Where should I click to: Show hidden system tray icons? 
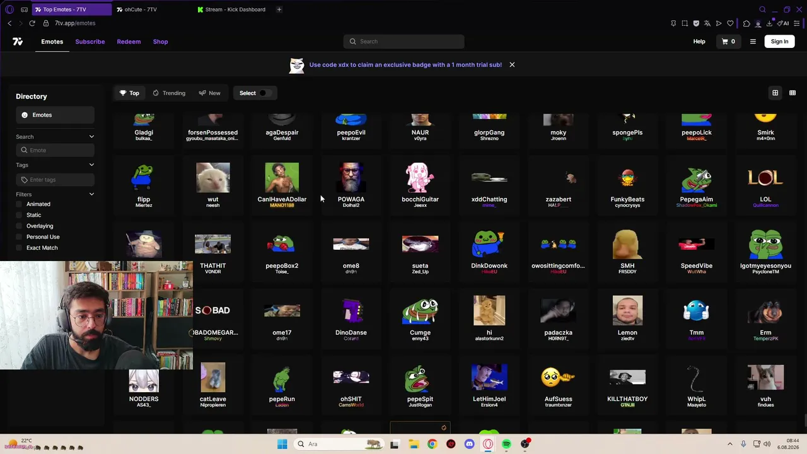point(730,444)
